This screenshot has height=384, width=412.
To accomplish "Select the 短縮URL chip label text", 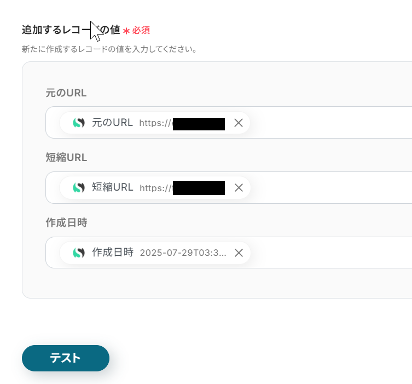I will coord(112,187).
